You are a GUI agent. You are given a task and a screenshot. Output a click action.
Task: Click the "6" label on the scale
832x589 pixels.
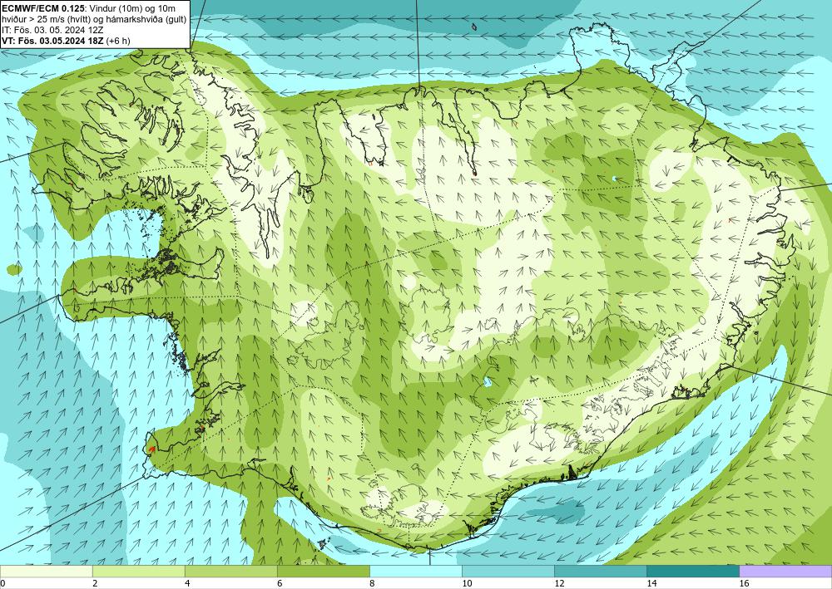pyautogui.click(x=279, y=583)
